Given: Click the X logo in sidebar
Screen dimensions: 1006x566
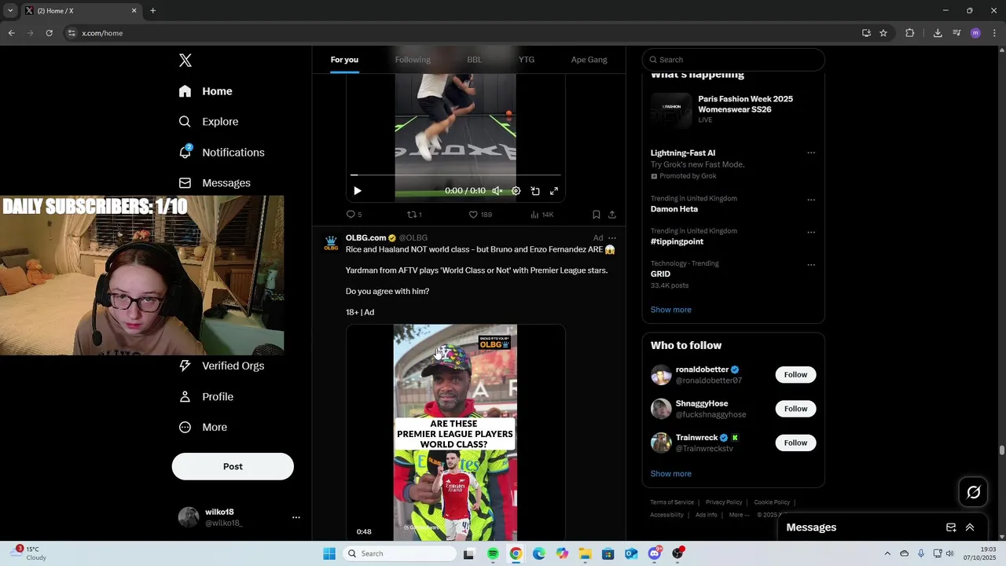Looking at the screenshot, I should [185, 61].
